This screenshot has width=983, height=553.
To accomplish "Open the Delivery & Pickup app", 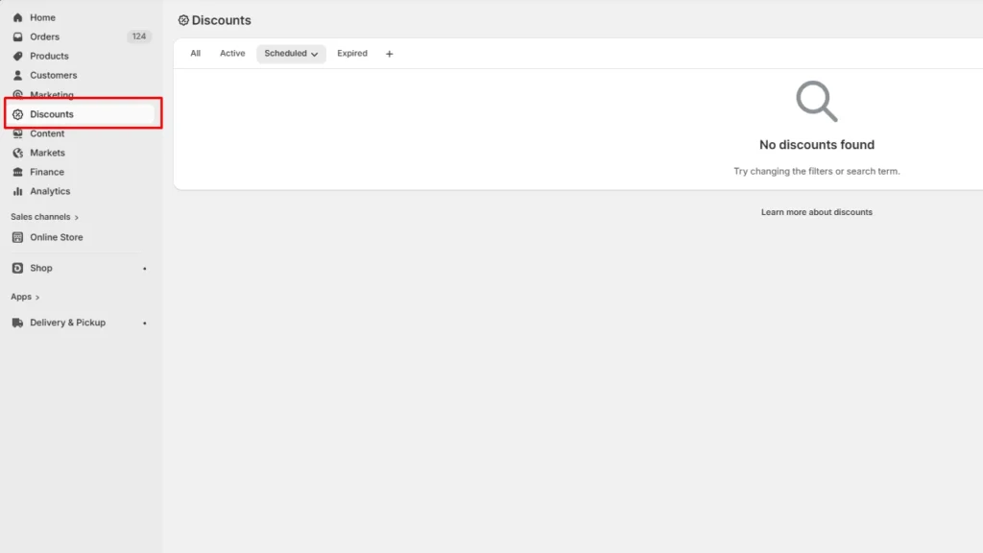I will point(67,323).
